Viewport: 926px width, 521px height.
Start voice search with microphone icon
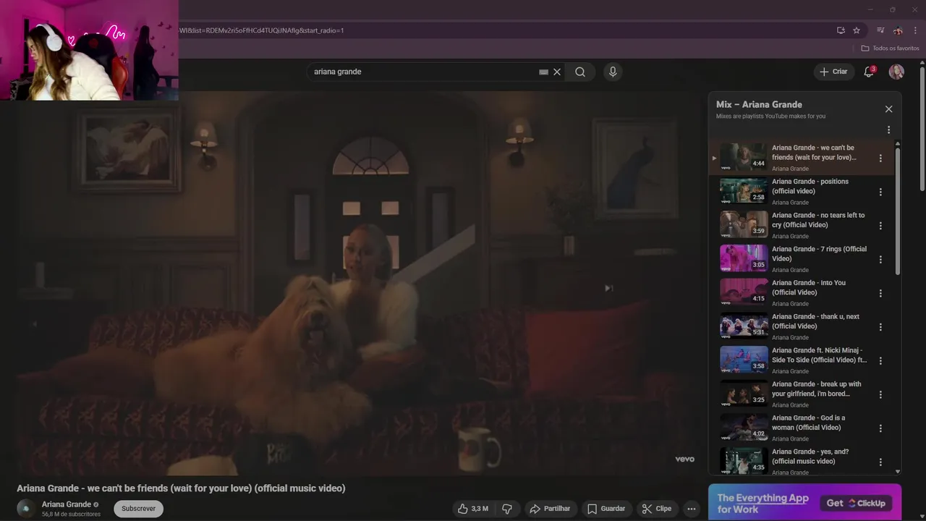click(613, 72)
